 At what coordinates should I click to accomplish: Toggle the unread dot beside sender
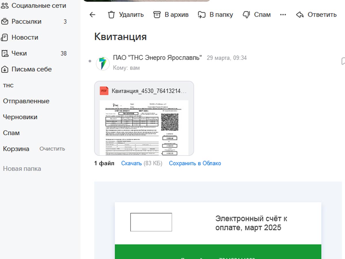point(90,61)
